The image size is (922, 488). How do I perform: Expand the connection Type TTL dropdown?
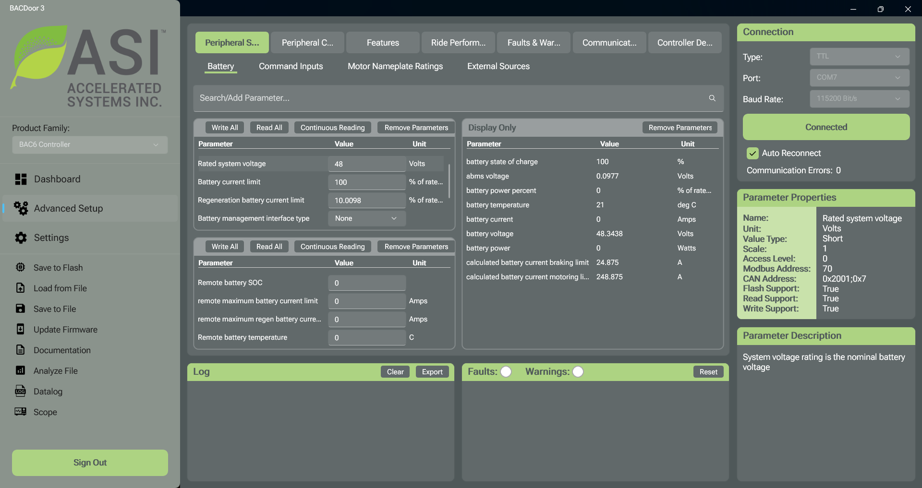860,56
